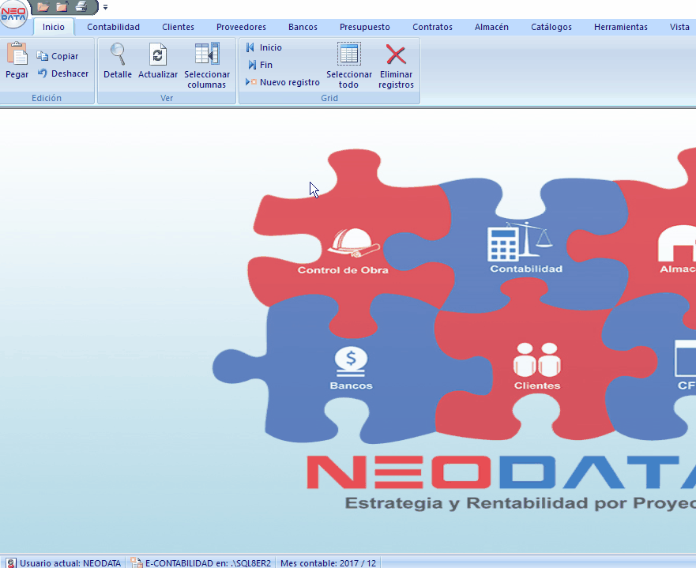
Task: Expand the quick access toolbar dropdown arrow
Action: 106,7
